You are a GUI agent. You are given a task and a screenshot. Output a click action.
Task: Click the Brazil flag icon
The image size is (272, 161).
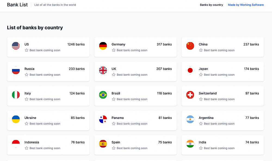tap(103, 95)
